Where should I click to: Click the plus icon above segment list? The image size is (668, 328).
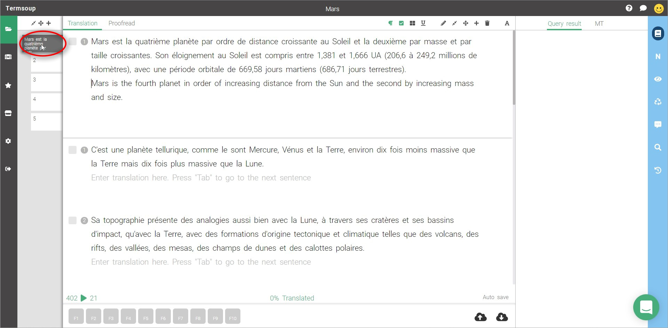tap(48, 23)
